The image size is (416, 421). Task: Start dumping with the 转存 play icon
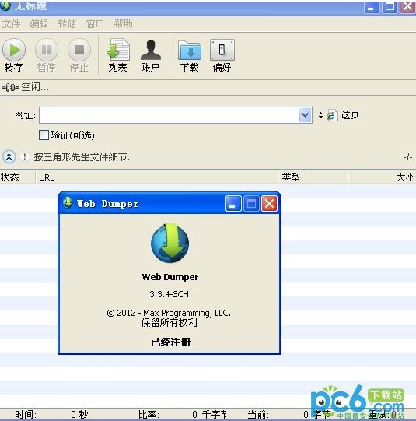pyautogui.click(x=14, y=50)
